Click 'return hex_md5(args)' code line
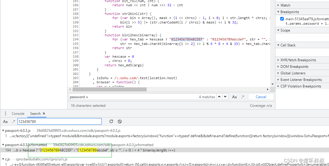Viewport: 329px width, 166px height. pyautogui.click(x=124, y=65)
